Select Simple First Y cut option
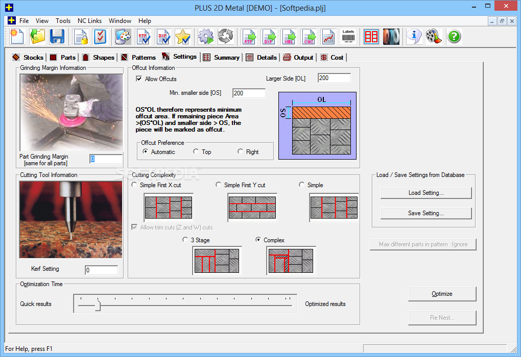 tap(218, 185)
